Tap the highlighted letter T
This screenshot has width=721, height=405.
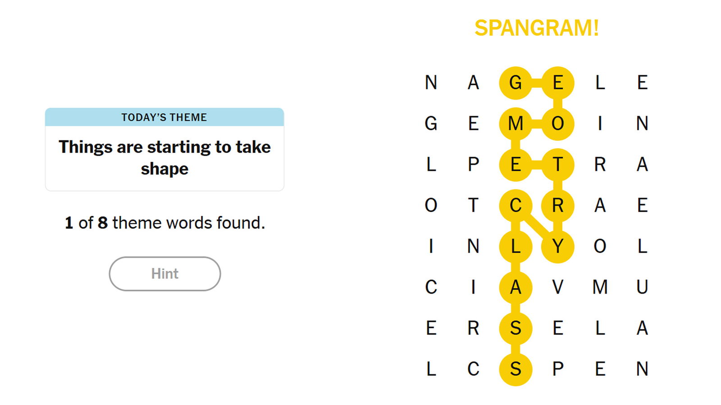click(x=558, y=165)
